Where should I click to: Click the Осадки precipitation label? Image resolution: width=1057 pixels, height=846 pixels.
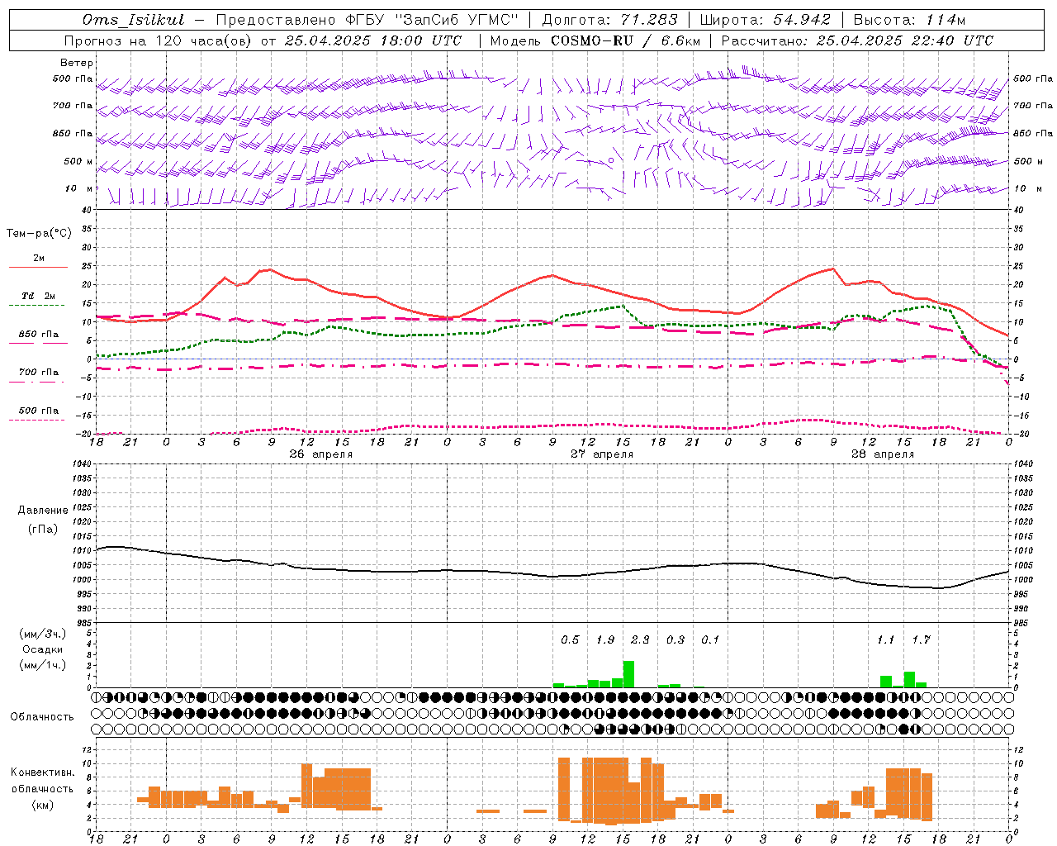pos(42,649)
